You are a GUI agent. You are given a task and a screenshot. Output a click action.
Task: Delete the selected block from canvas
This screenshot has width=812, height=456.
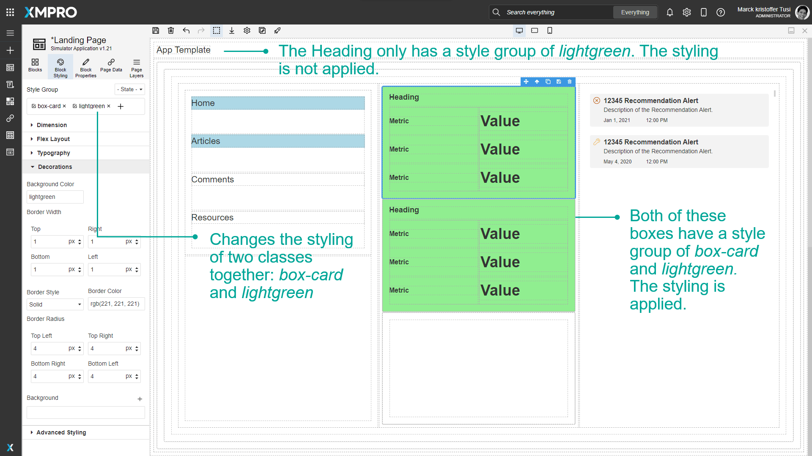[570, 81]
